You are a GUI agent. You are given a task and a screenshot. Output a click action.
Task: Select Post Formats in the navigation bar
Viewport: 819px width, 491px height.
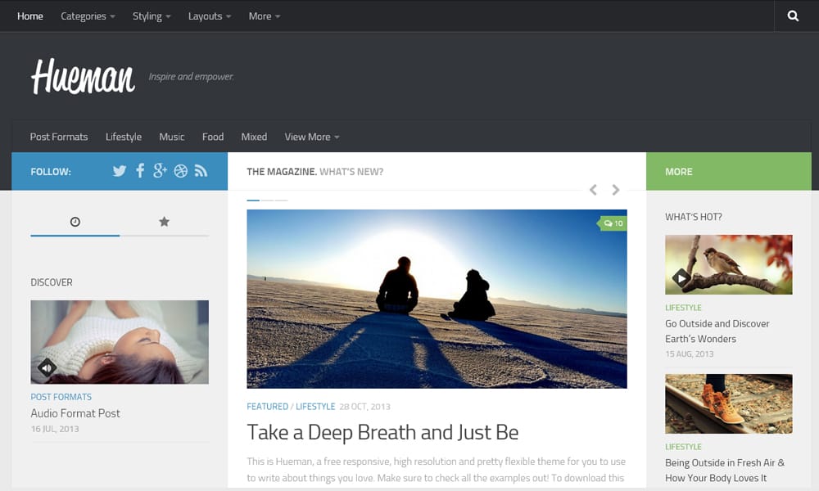click(x=59, y=137)
